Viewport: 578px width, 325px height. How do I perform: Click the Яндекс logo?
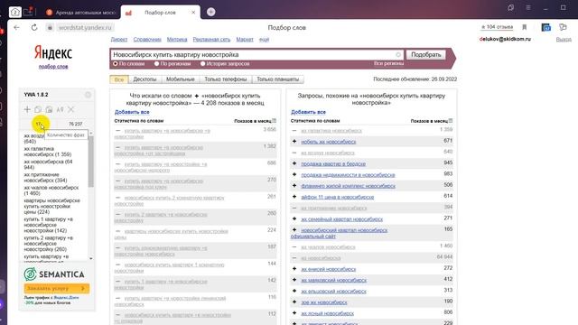53,53
